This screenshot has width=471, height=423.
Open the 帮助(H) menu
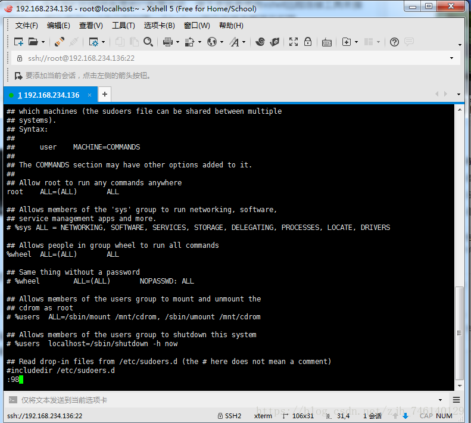click(x=231, y=26)
